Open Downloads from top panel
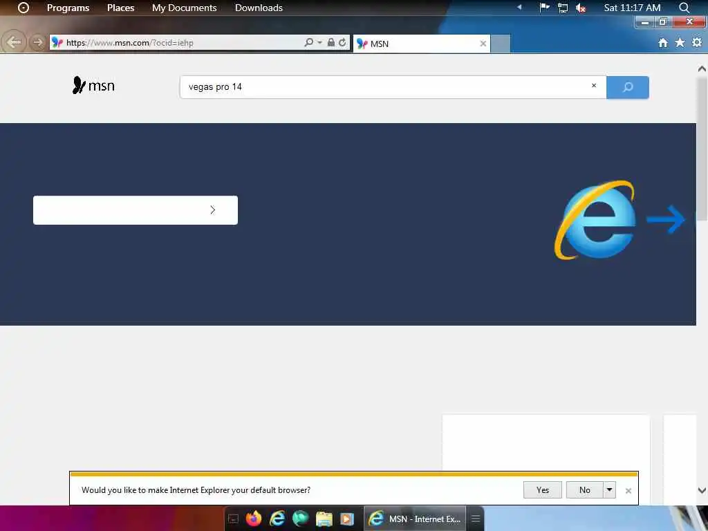Image resolution: width=708 pixels, height=531 pixels. click(x=259, y=8)
